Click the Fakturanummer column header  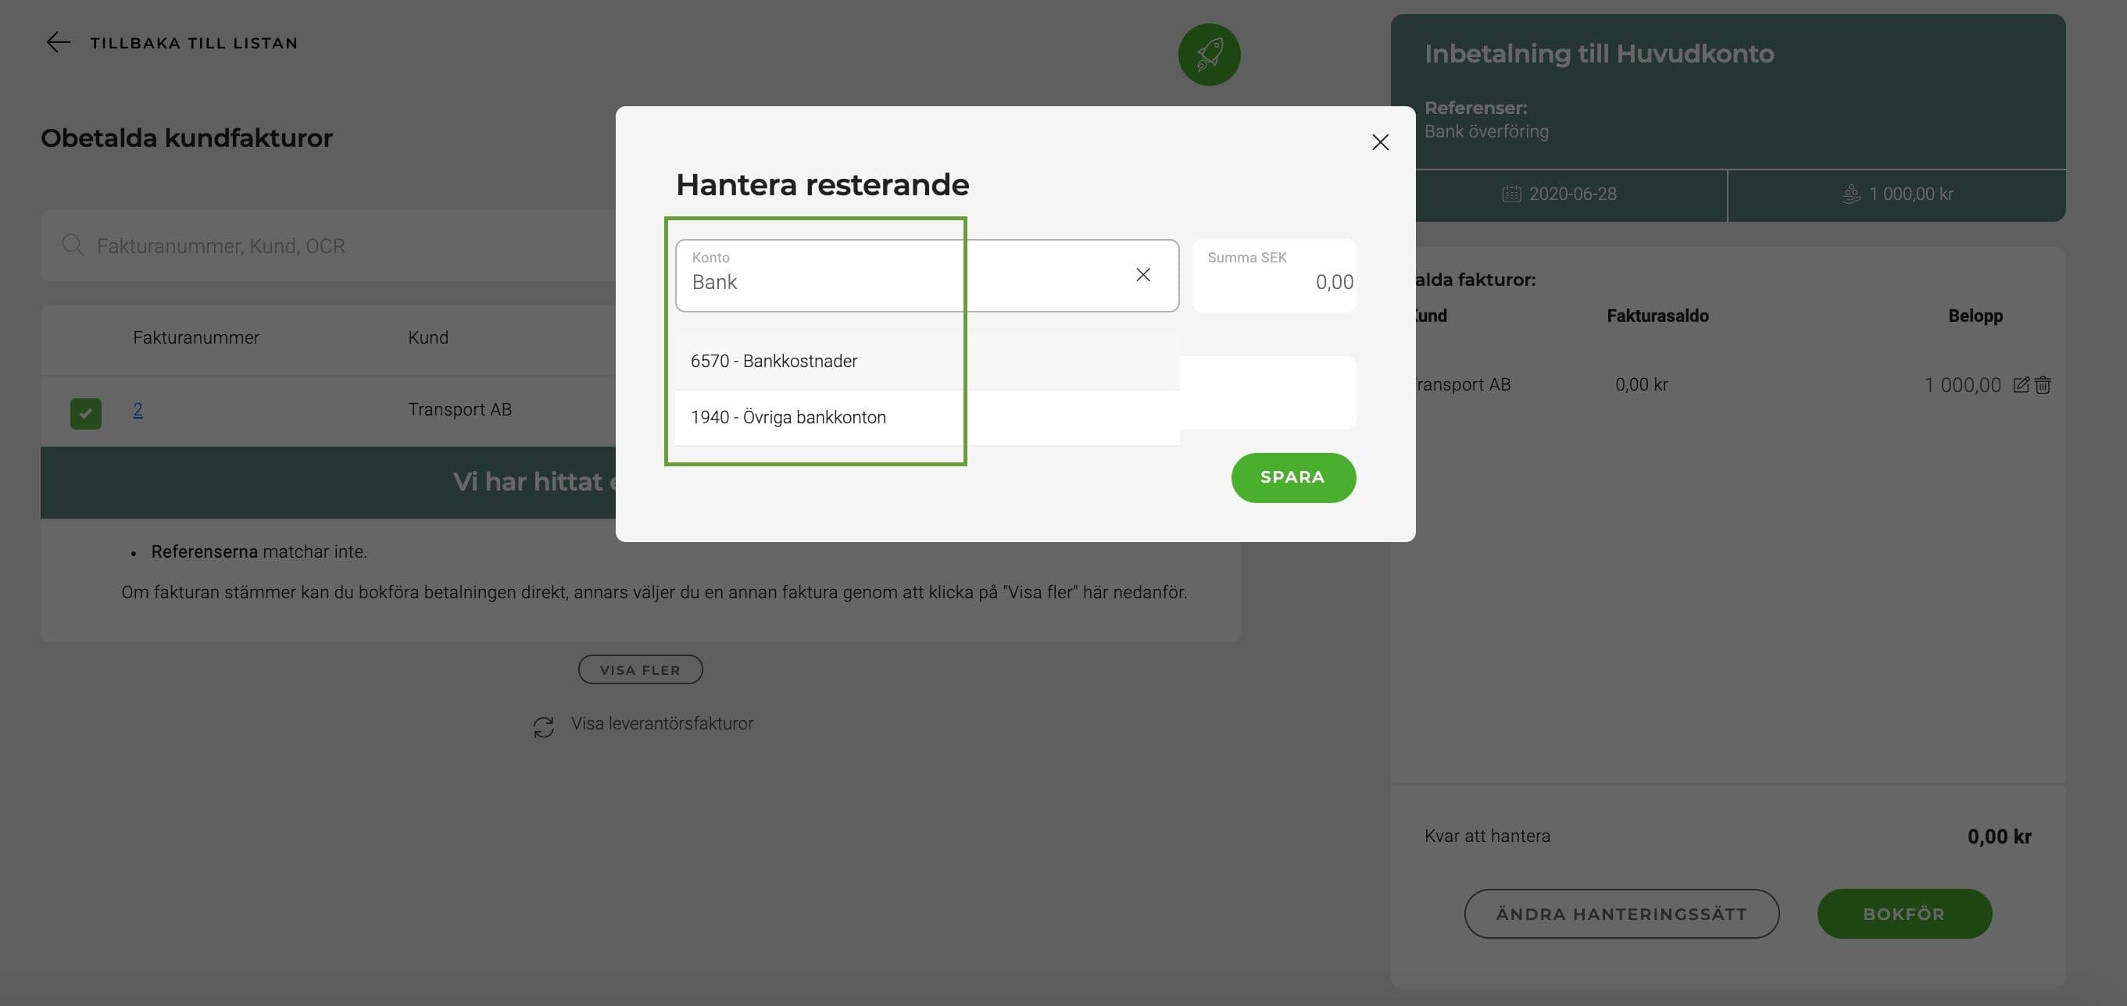click(x=195, y=337)
